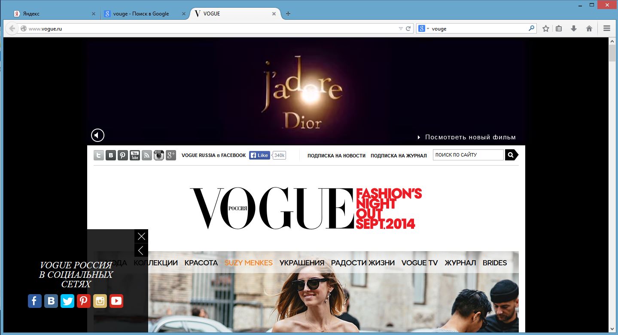The image size is (618, 335).
Task: Open the КРАСОТА menu section
Action: [201, 263]
